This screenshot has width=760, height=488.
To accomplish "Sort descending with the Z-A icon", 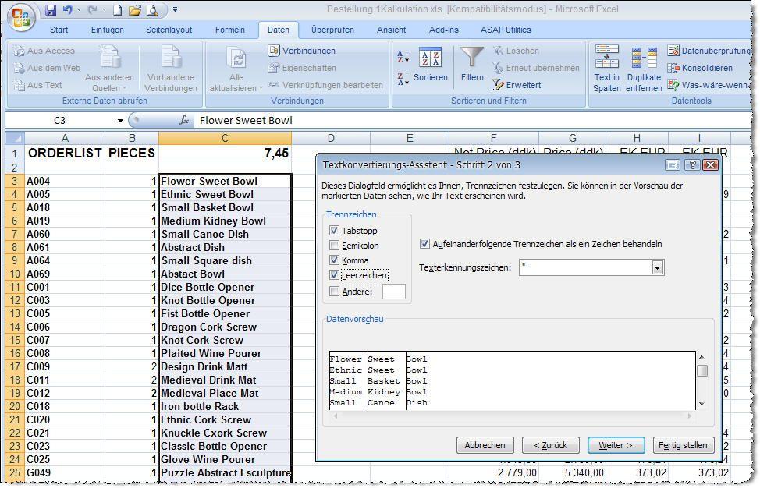I will pos(403,79).
